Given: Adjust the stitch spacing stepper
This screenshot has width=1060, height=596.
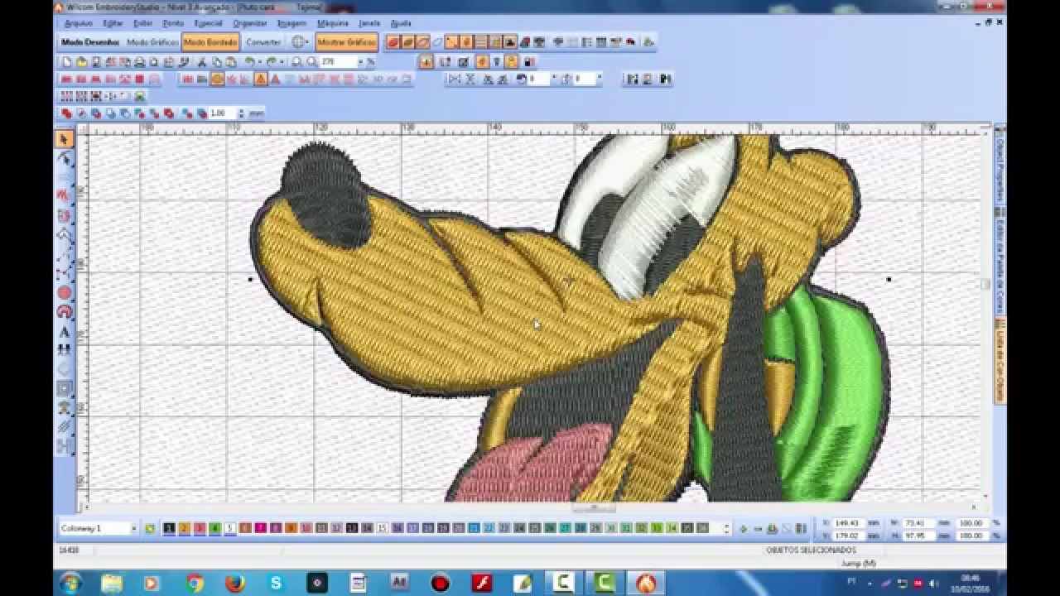Looking at the screenshot, I should click(x=241, y=113).
